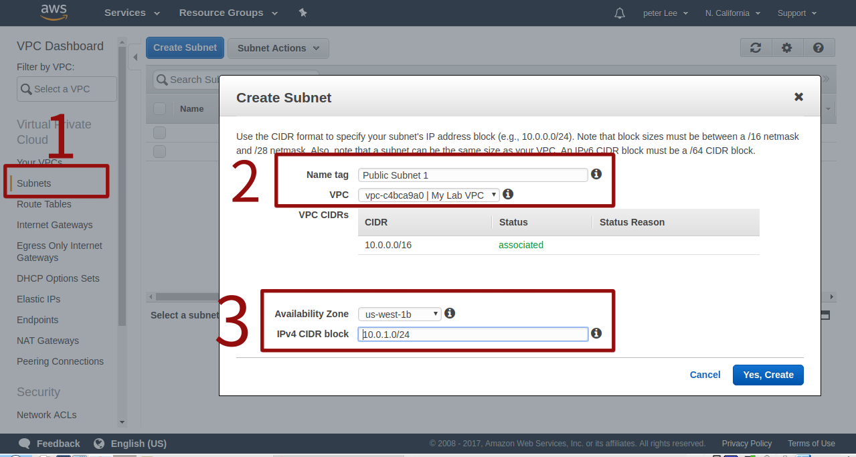The width and height of the screenshot is (856, 457).
Task: Click the Yes, Create button
Action: point(768,375)
